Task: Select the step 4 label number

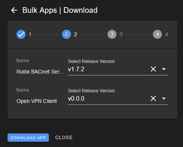Action: (166, 34)
